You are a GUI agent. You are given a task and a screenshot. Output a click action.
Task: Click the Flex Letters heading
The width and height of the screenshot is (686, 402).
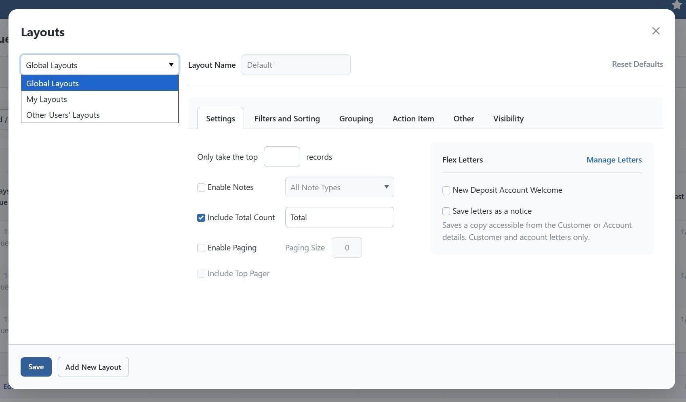[x=463, y=160]
